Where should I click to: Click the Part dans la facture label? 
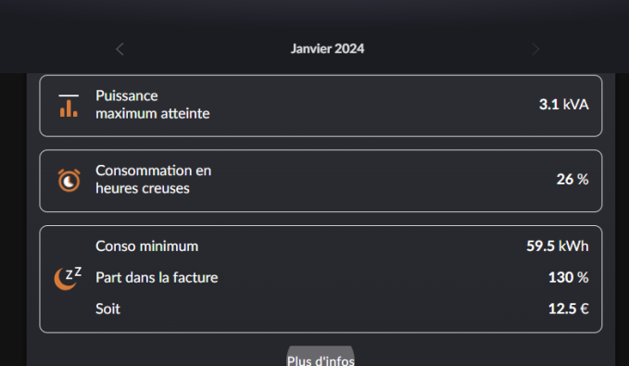click(x=157, y=278)
